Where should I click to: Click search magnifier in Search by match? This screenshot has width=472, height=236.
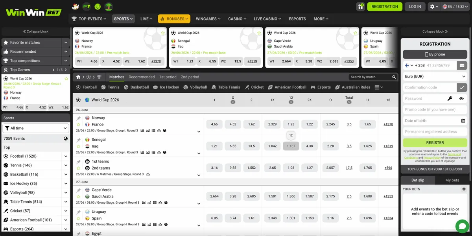pos(394,77)
